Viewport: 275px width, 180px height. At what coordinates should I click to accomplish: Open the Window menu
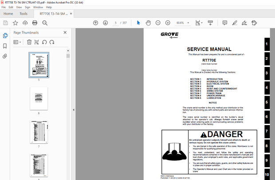pyautogui.click(x=38, y=7)
